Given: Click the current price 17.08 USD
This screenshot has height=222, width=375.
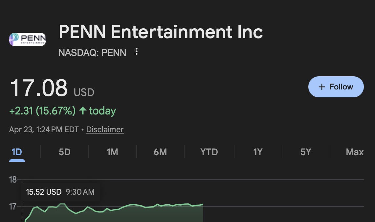Looking at the screenshot, I should click(38, 87).
